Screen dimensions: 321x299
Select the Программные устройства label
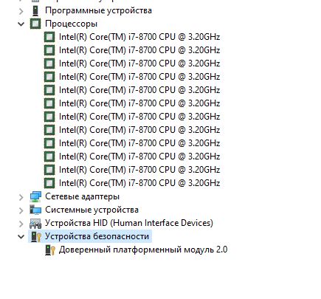[x=98, y=10]
